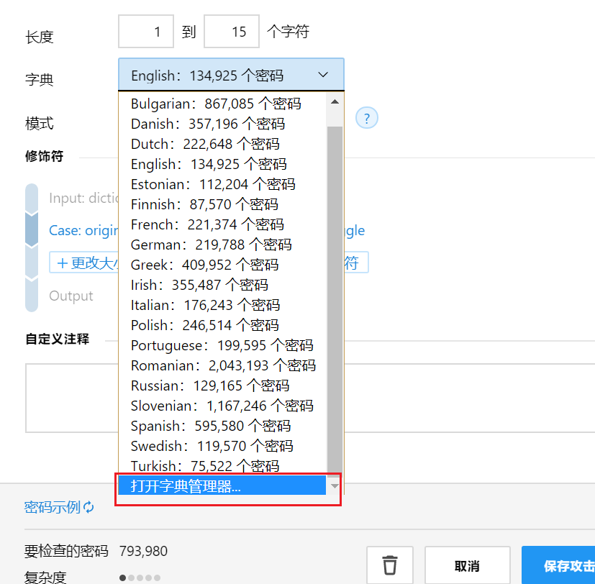595x584 pixels.
Task: Select the German dictionary option
Action: [211, 245]
